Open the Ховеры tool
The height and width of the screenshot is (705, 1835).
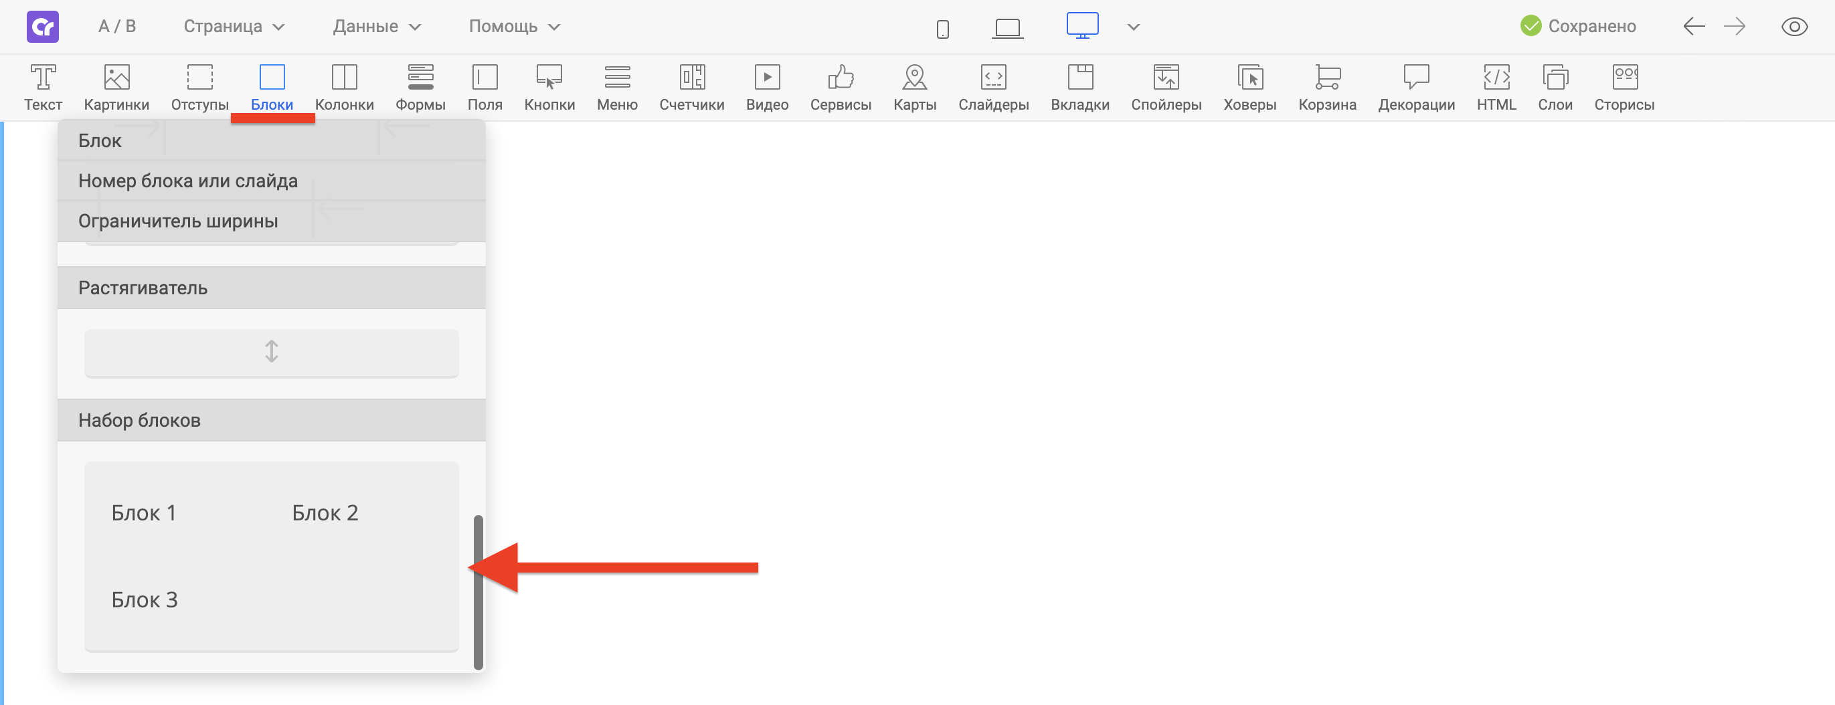(1250, 88)
